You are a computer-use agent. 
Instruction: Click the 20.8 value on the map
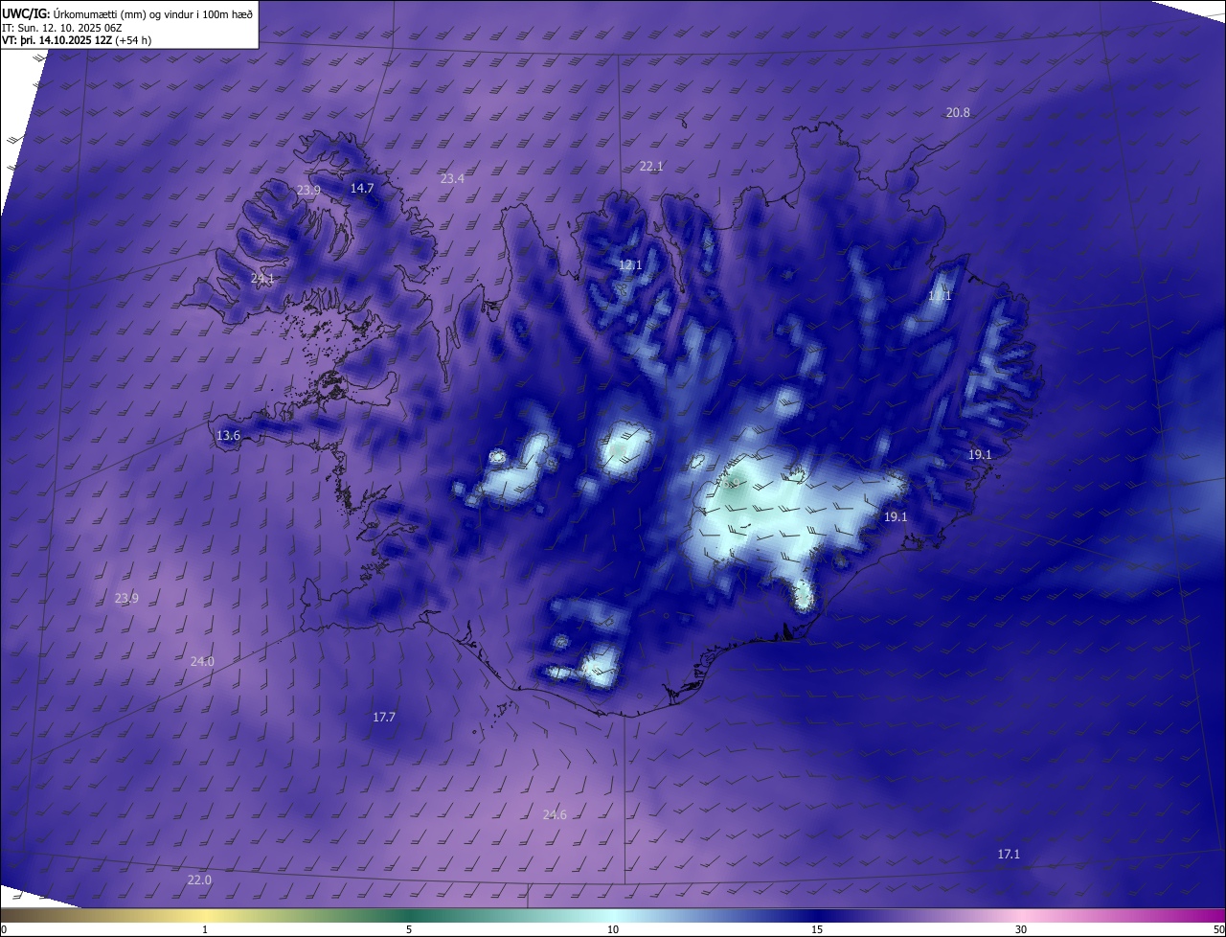point(958,112)
